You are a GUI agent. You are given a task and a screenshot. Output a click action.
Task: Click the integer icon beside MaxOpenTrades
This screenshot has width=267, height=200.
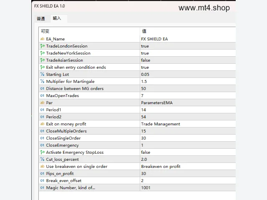point(43,95)
